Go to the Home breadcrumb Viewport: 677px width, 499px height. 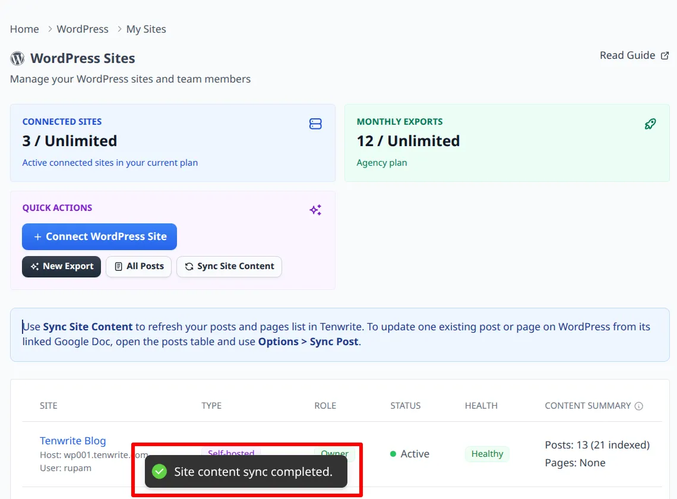[24, 29]
